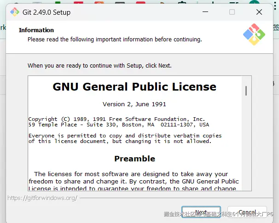Click the "of this license document" line
The height and width of the screenshot is (223, 279).
120,141
